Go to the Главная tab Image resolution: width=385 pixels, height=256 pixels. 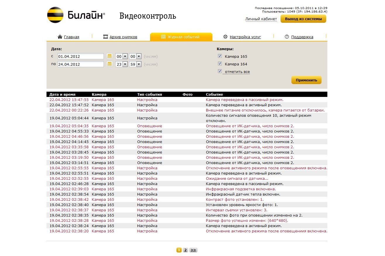[x=71, y=37]
